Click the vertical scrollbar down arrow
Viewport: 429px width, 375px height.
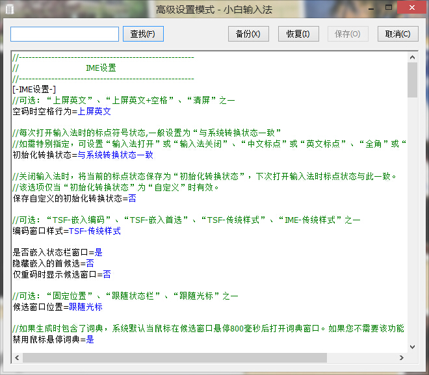(x=412, y=347)
